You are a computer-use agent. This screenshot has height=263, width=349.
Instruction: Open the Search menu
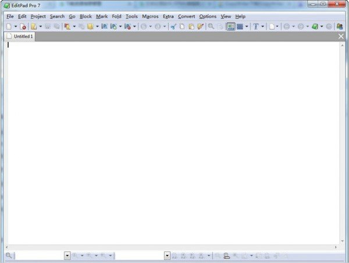pyautogui.click(x=57, y=16)
